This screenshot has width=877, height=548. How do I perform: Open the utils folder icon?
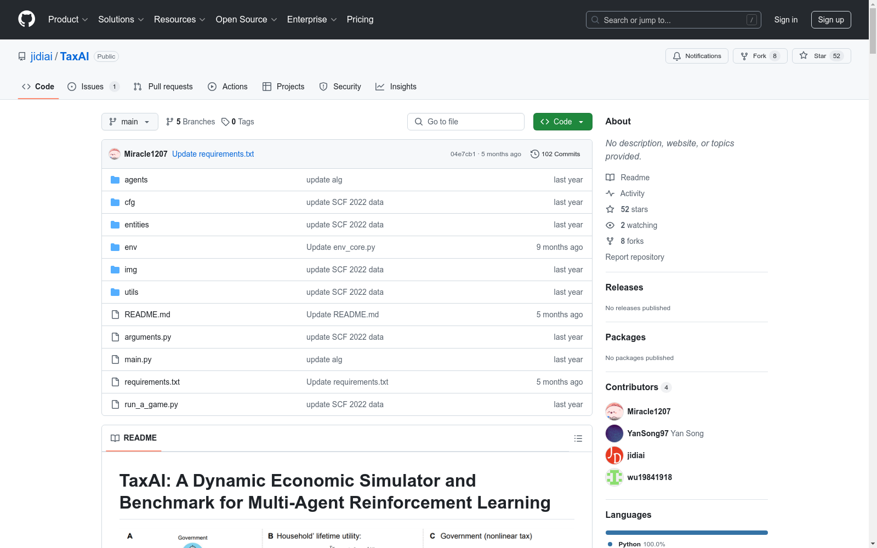[x=115, y=292]
